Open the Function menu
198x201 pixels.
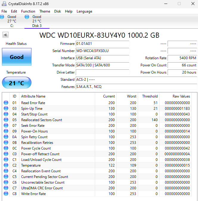pos(28,11)
